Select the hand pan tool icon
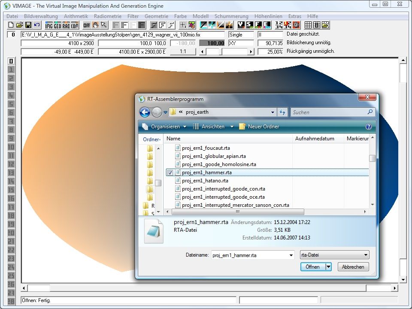412x309 pixels. click(x=95, y=24)
